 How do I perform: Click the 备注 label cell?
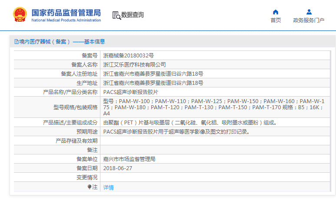(57, 150)
